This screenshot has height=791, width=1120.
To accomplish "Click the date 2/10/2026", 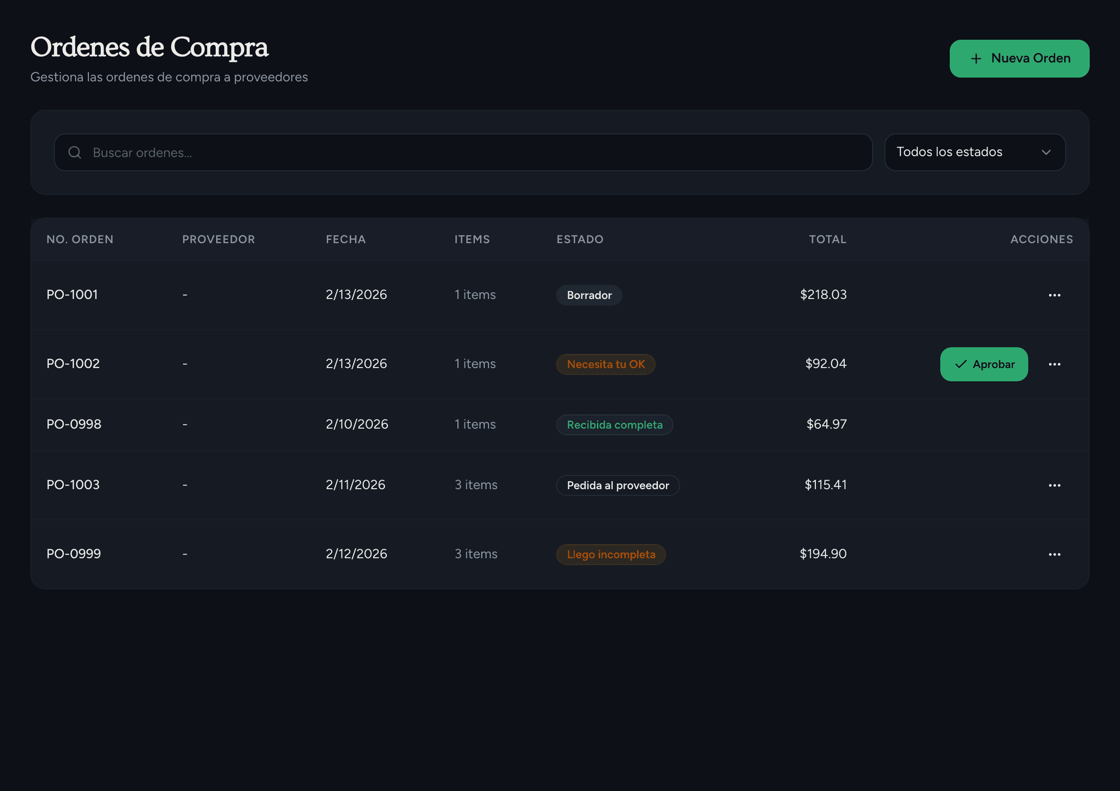I will coord(357,424).
